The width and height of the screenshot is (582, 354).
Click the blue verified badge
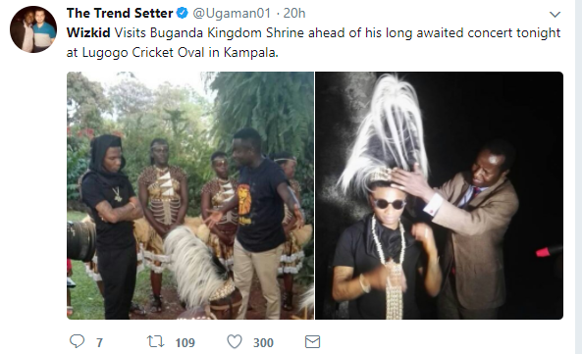tap(182, 14)
